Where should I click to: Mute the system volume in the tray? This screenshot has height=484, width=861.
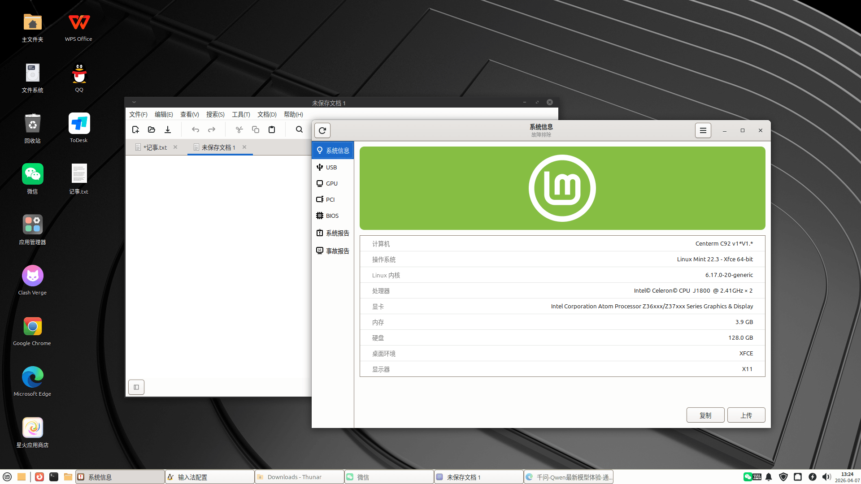point(826,477)
